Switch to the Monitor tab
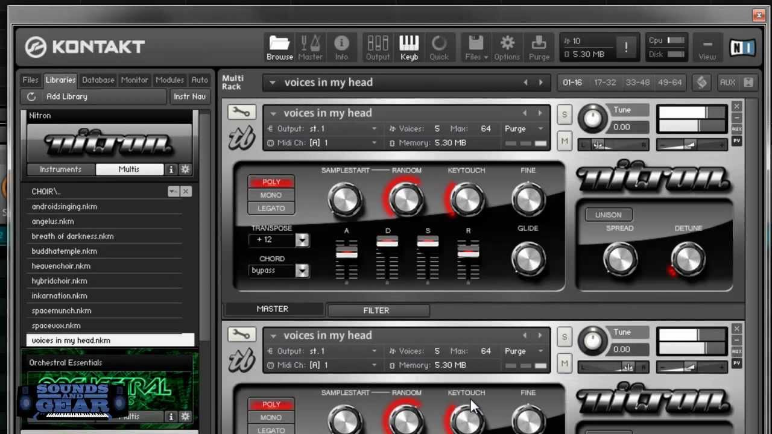The height and width of the screenshot is (434, 772). click(134, 80)
